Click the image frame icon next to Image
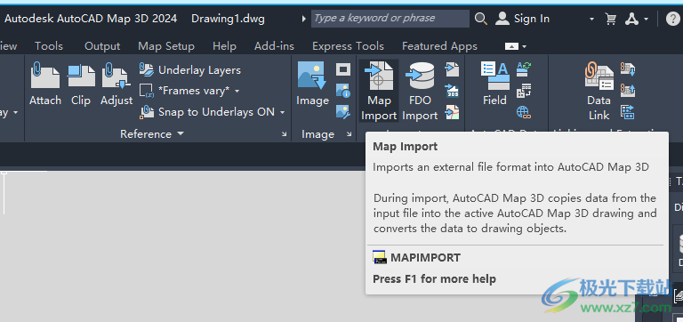683x322 pixels. [x=343, y=69]
